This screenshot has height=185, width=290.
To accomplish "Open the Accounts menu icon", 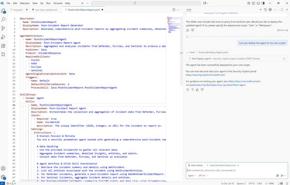I will [x=3, y=168].
